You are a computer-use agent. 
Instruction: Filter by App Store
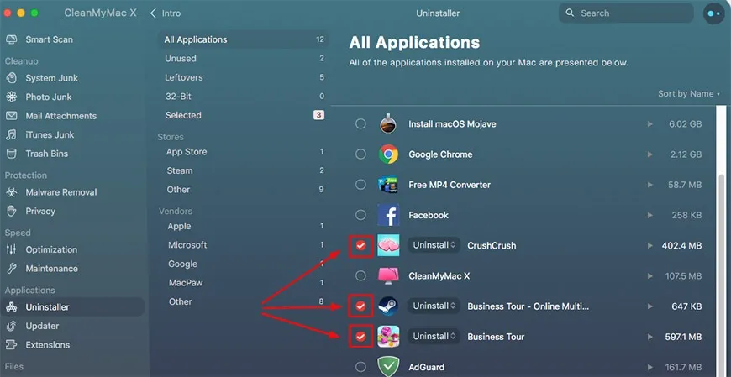(x=244, y=151)
